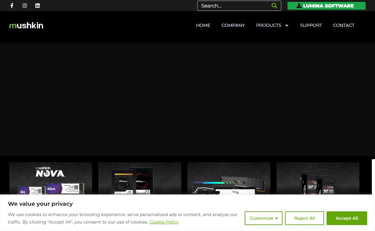Open the HOME menu item
This screenshot has height=231, width=375.
point(203,25)
